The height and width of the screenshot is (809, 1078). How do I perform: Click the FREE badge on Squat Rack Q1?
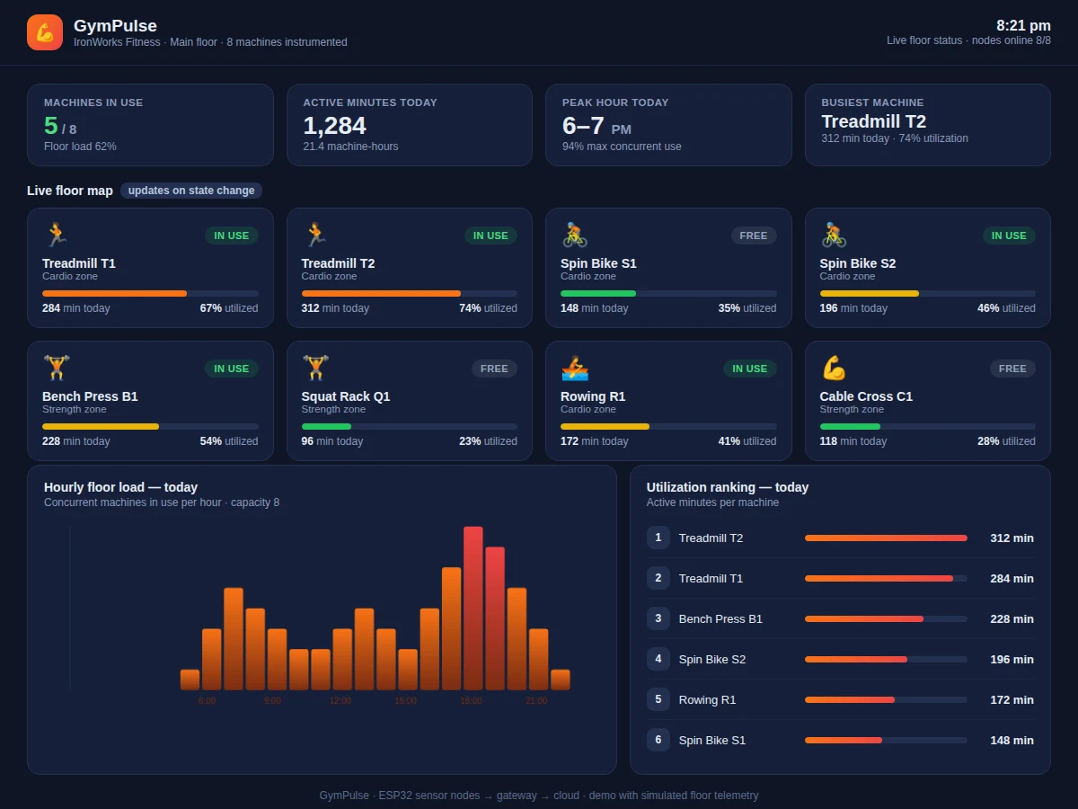tap(494, 369)
